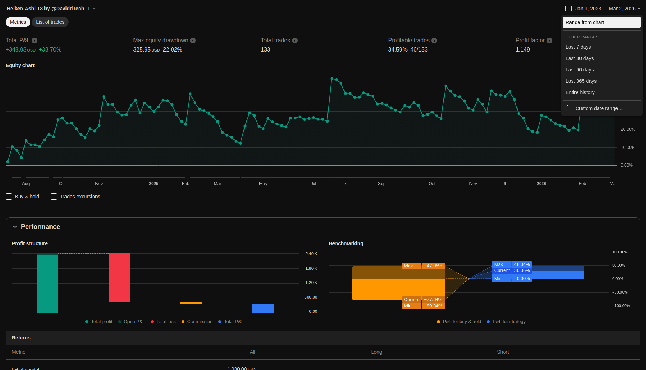Click the calendar icon for Custom date range
The image size is (646, 370).
[x=569, y=108]
